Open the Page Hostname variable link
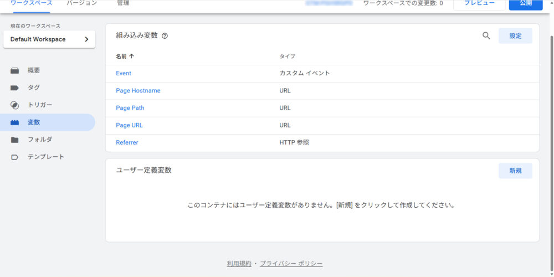 pos(138,91)
